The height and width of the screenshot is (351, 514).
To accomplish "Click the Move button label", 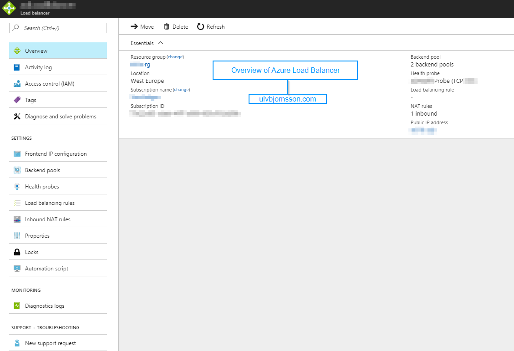I will coord(147,27).
